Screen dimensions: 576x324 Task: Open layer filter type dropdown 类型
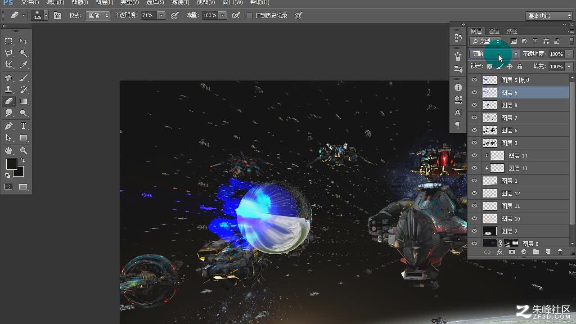(485, 41)
